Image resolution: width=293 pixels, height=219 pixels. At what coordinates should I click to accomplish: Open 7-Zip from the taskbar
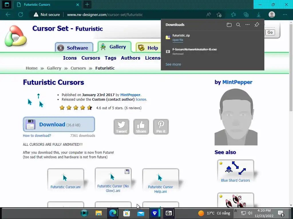coord(169,213)
